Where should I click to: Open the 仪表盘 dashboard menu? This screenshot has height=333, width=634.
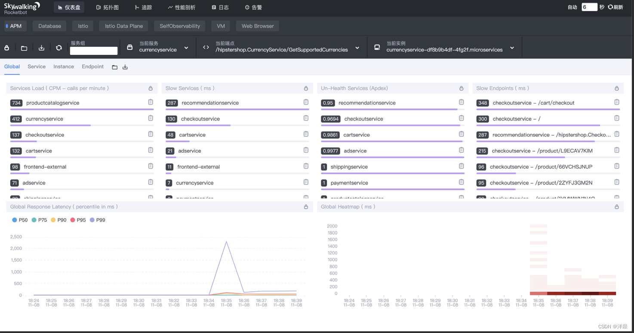(x=69, y=7)
